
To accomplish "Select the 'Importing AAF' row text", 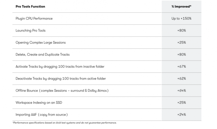I will [x=42, y=115].
